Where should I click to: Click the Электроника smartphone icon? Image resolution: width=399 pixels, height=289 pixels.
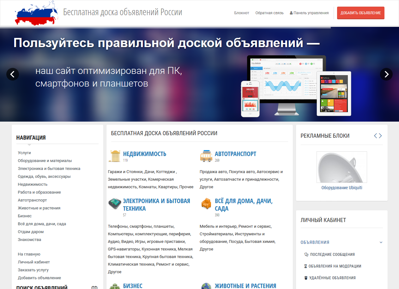pyautogui.click(x=114, y=204)
